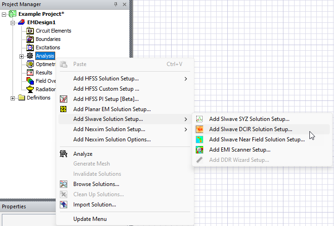
Task: Click the SIwave Near Field icon
Action: [x=199, y=140]
